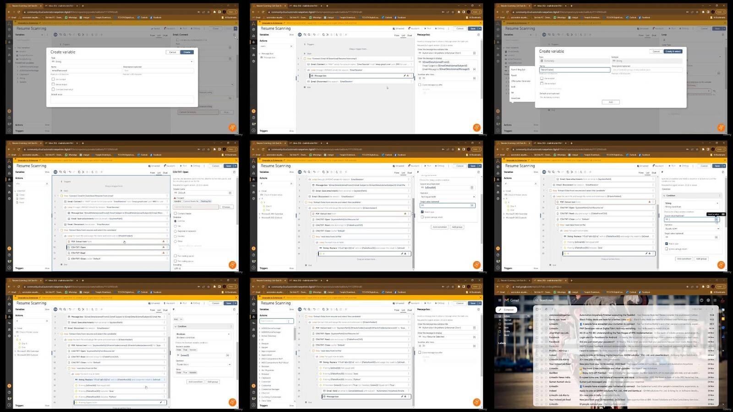This screenshot has height=412, width=733.
Task: Click the actions search field above the Active Directory list
Action: (x=276, y=321)
